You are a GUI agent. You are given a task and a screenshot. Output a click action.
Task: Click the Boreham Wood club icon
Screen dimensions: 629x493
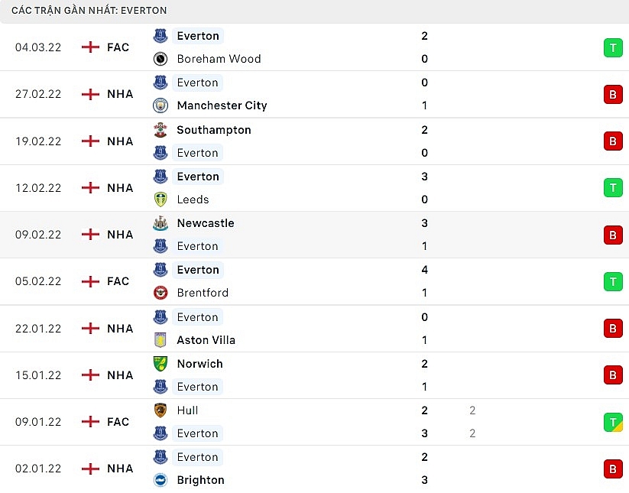160,59
